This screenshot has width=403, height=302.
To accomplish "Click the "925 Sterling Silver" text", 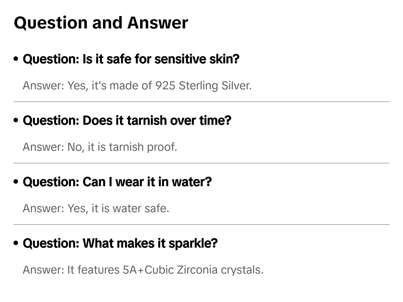I will [x=203, y=86].
